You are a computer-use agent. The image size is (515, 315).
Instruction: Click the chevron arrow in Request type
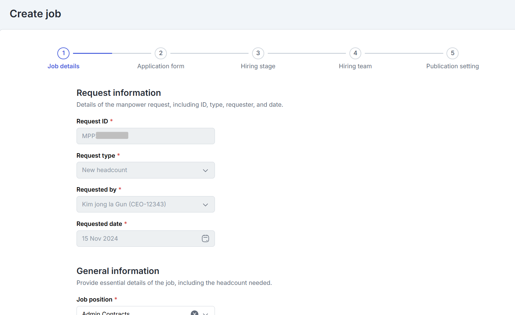[x=205, y=170]
